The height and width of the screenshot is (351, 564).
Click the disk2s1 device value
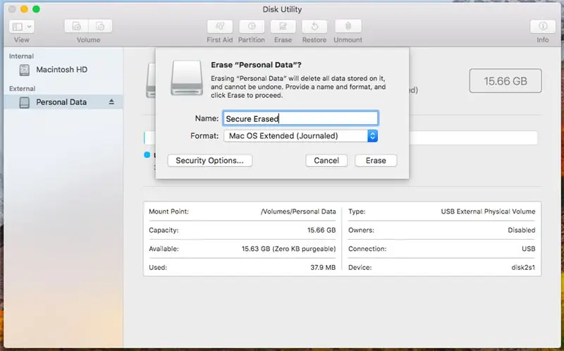(523, 268)
